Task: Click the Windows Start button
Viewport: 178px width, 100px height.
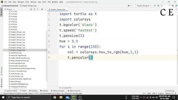Action: pyautogui.click(x=3, y=97)
